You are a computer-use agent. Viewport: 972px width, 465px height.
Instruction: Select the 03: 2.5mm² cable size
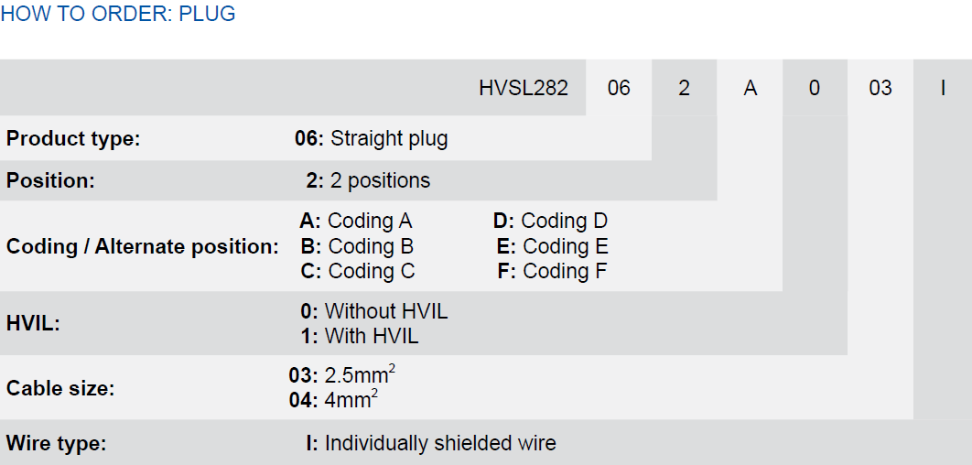click(x=342, y=375)
